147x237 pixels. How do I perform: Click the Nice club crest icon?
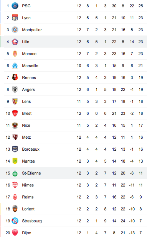tap(15, 125)
